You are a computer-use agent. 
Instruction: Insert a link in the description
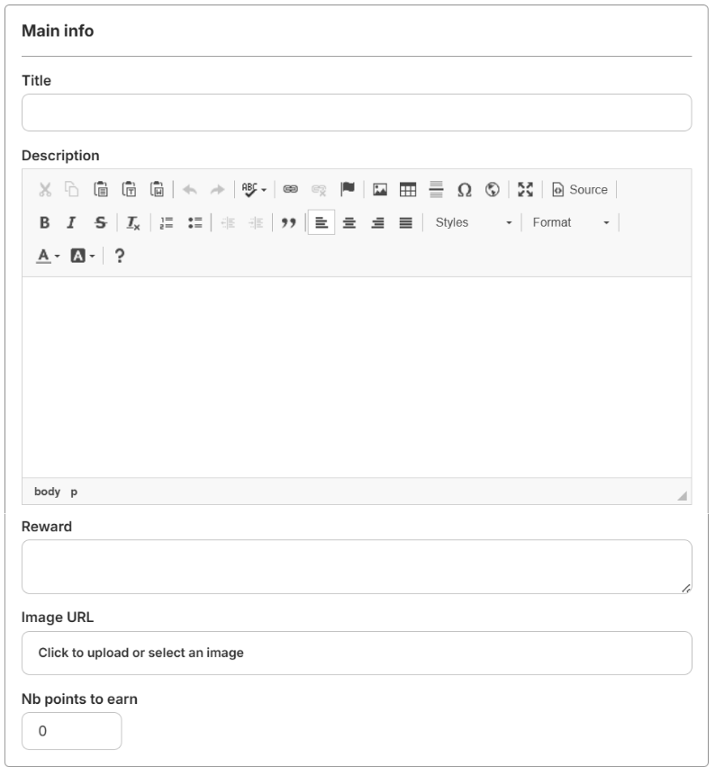coord(291,190)
